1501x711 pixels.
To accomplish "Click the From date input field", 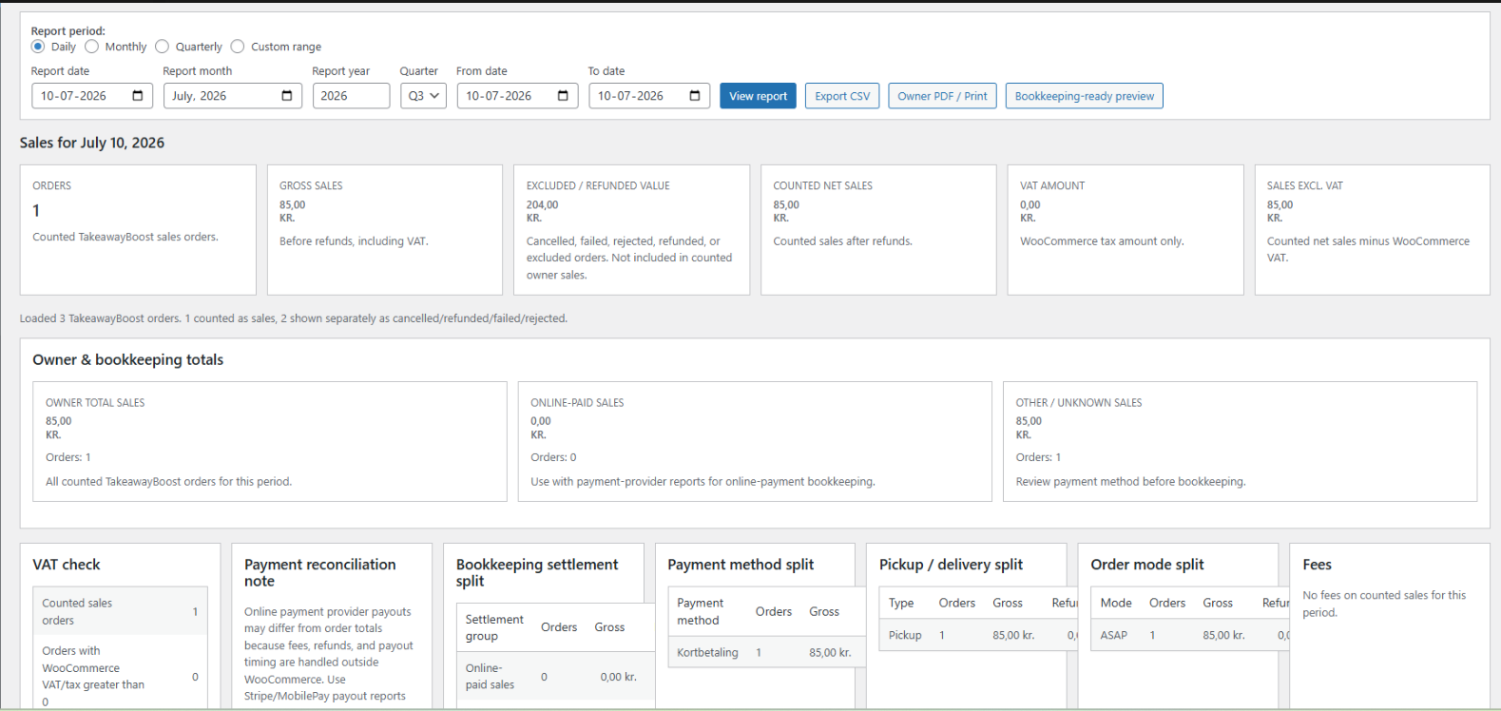I will (517, 96).
